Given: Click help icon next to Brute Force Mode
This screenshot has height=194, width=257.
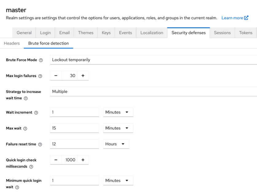Looking at the screenshot, I should [x=41, y=60].
